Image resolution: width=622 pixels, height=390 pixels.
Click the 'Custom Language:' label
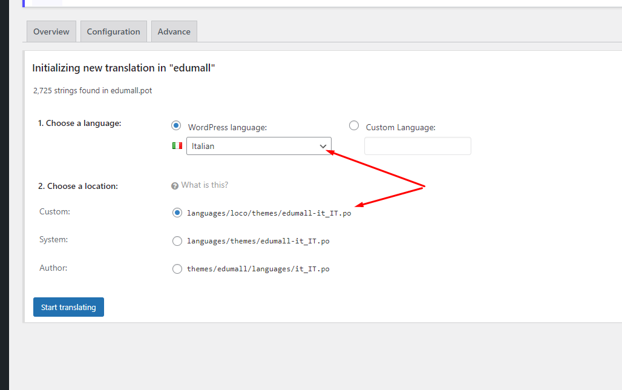[x=401, y=128]
